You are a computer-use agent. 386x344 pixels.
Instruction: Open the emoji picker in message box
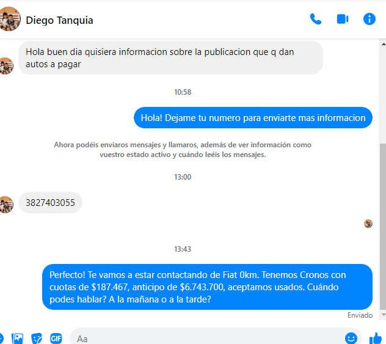tap(351, 338)
